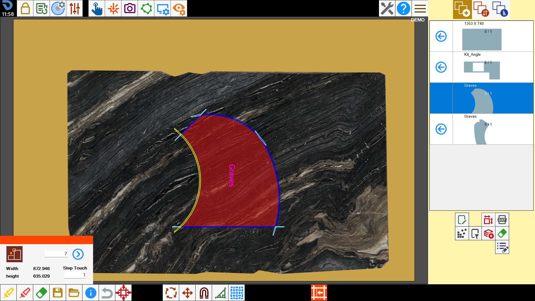
Task: Click the padlock lock icon
Action: click(x=25, y=8)
